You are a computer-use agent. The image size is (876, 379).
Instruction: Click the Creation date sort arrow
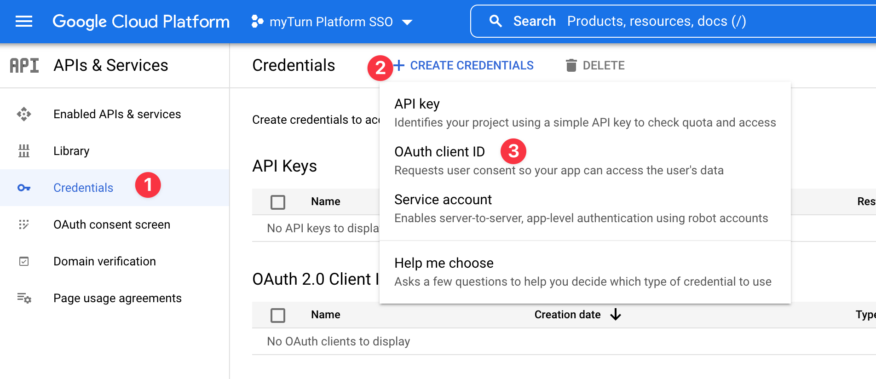tap(616, 315)
